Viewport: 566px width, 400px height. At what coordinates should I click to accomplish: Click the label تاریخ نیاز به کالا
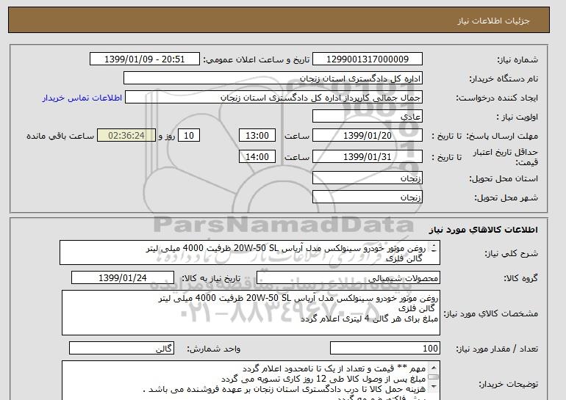tap(211, 278)
